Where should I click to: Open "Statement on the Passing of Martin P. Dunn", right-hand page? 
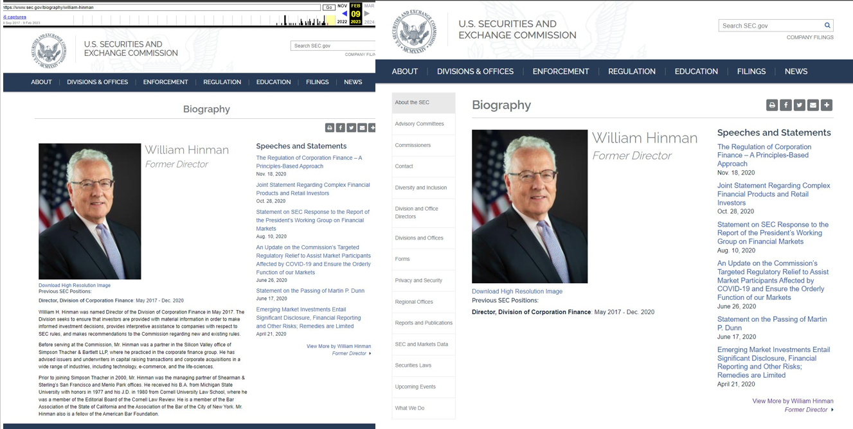coord(772,324)
